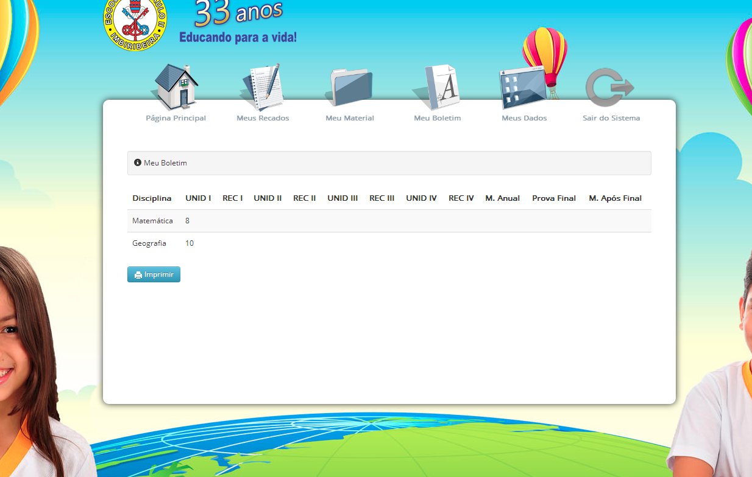Click the Prova Final column header

tap(554, 198)
